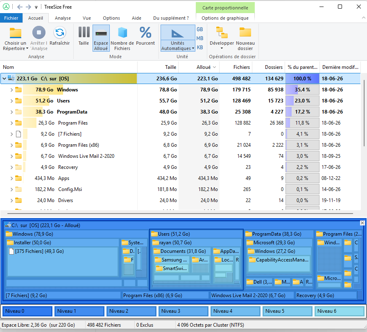Image resolution: width=367 pixels, height=332 pixels.
Task: Close the treemap chart panel
Action: pyautogui.click(x=362, y=223)
